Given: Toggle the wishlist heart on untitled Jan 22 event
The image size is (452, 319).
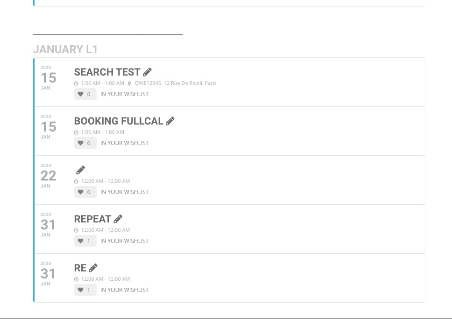Looking at the screenshot, I should point(81,192).
